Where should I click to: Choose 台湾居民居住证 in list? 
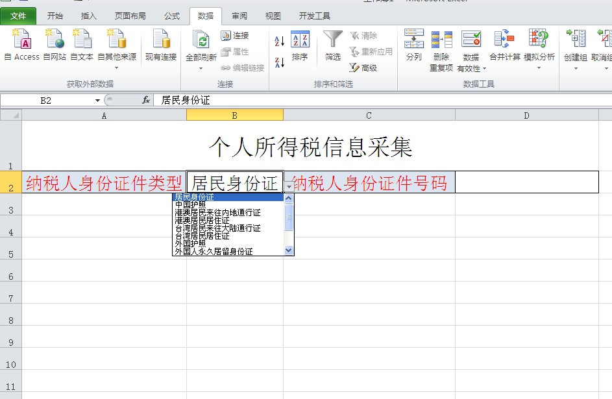[228, 236]
